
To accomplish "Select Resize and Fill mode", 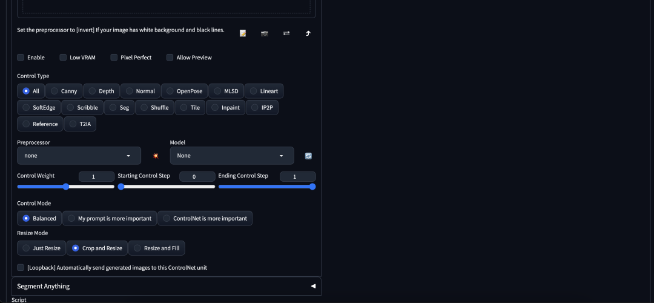I will [157, 248].
